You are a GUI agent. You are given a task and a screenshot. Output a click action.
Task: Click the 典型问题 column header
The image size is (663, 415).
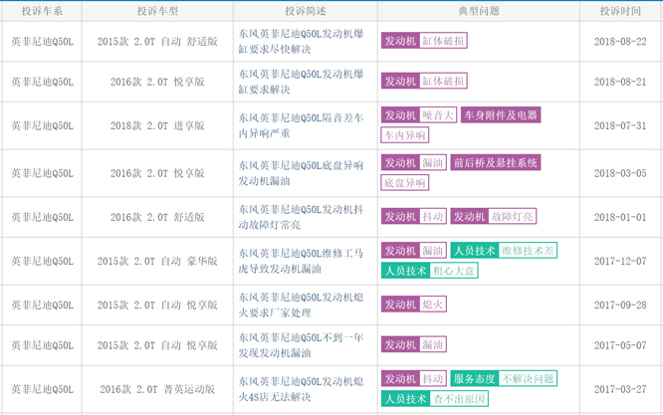click(479, 11)
